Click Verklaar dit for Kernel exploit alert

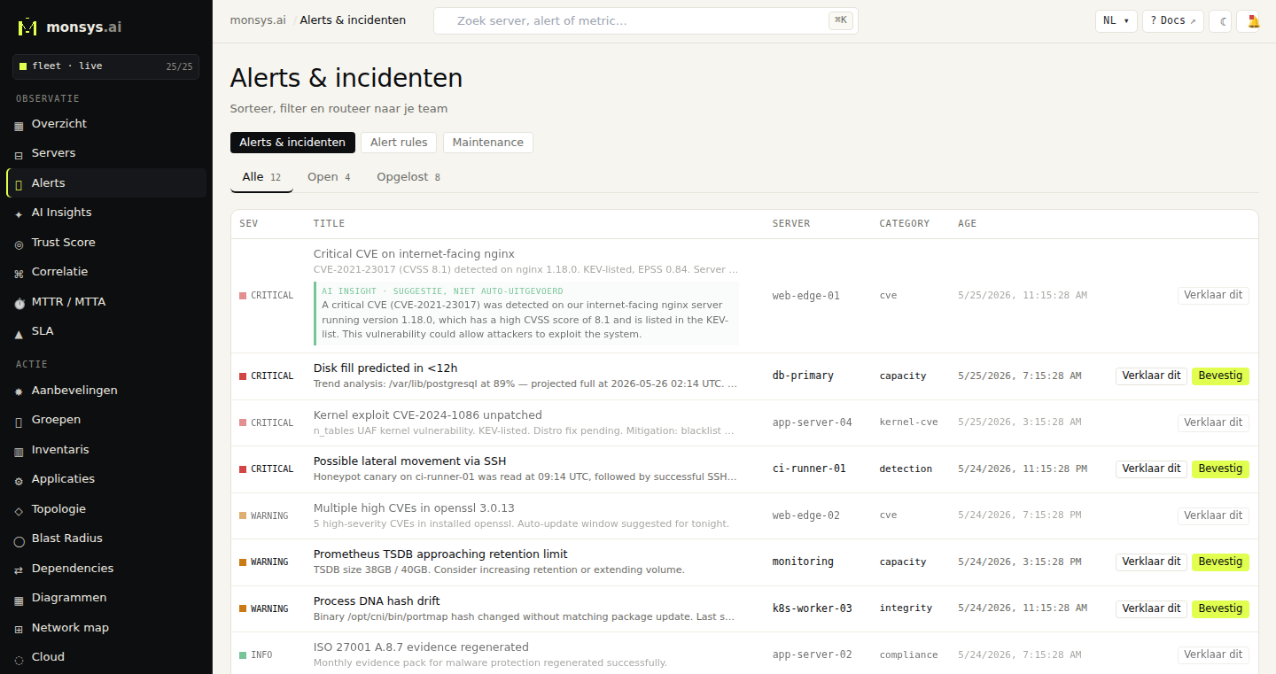[x=1213, y=422]
